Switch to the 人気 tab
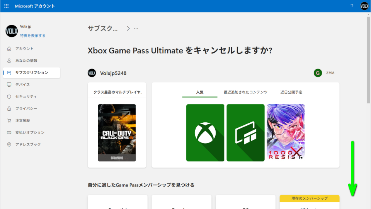Screen dimensions: 371x209 (x=199, y=93)
